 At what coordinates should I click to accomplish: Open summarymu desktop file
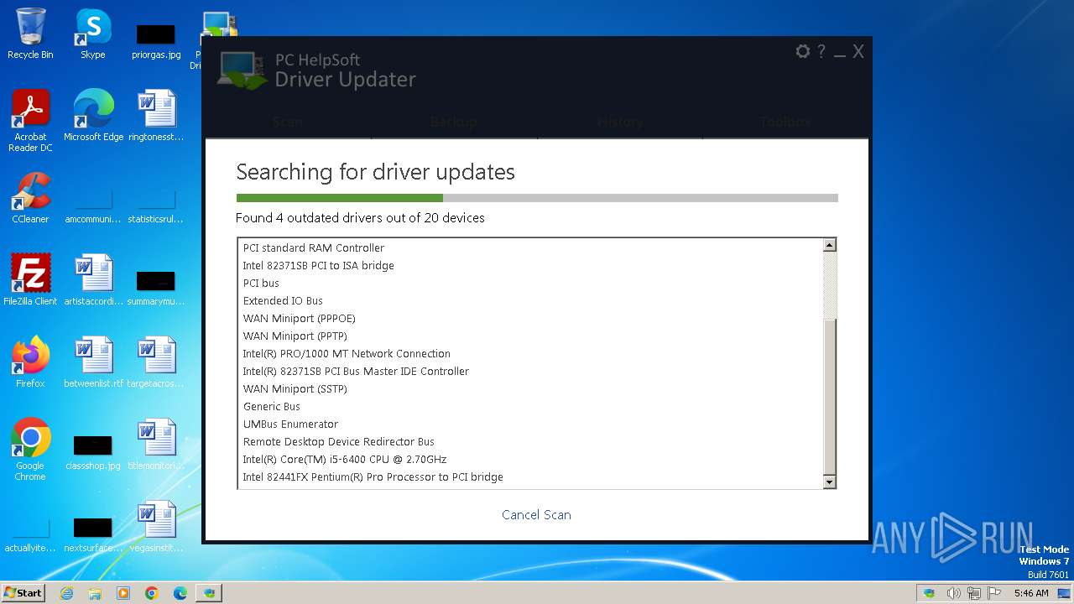[156, 289]
